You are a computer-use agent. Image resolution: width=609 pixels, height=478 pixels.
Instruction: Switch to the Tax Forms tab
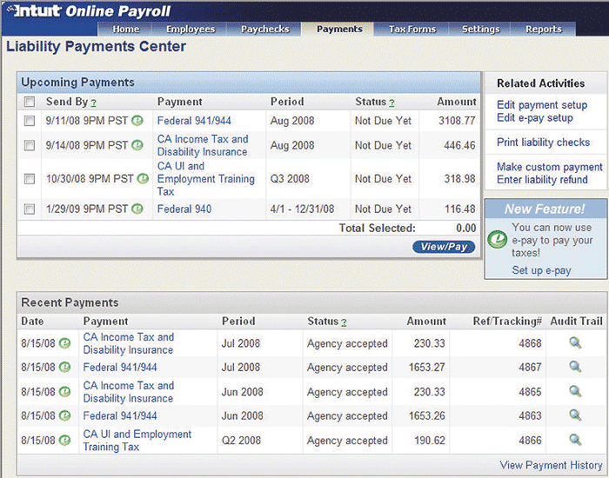coord(412,29)
